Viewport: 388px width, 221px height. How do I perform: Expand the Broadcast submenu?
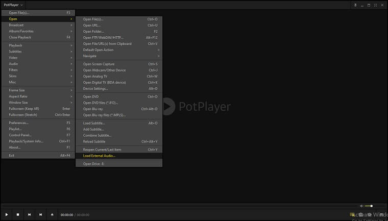[38, 25]
